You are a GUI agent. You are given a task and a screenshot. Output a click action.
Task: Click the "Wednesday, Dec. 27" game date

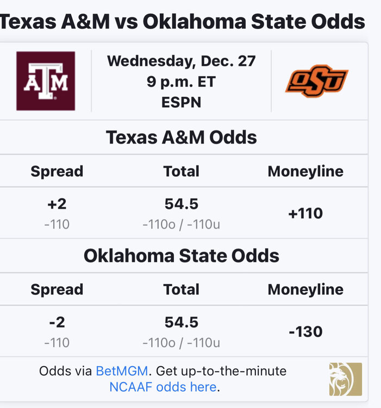182,61
